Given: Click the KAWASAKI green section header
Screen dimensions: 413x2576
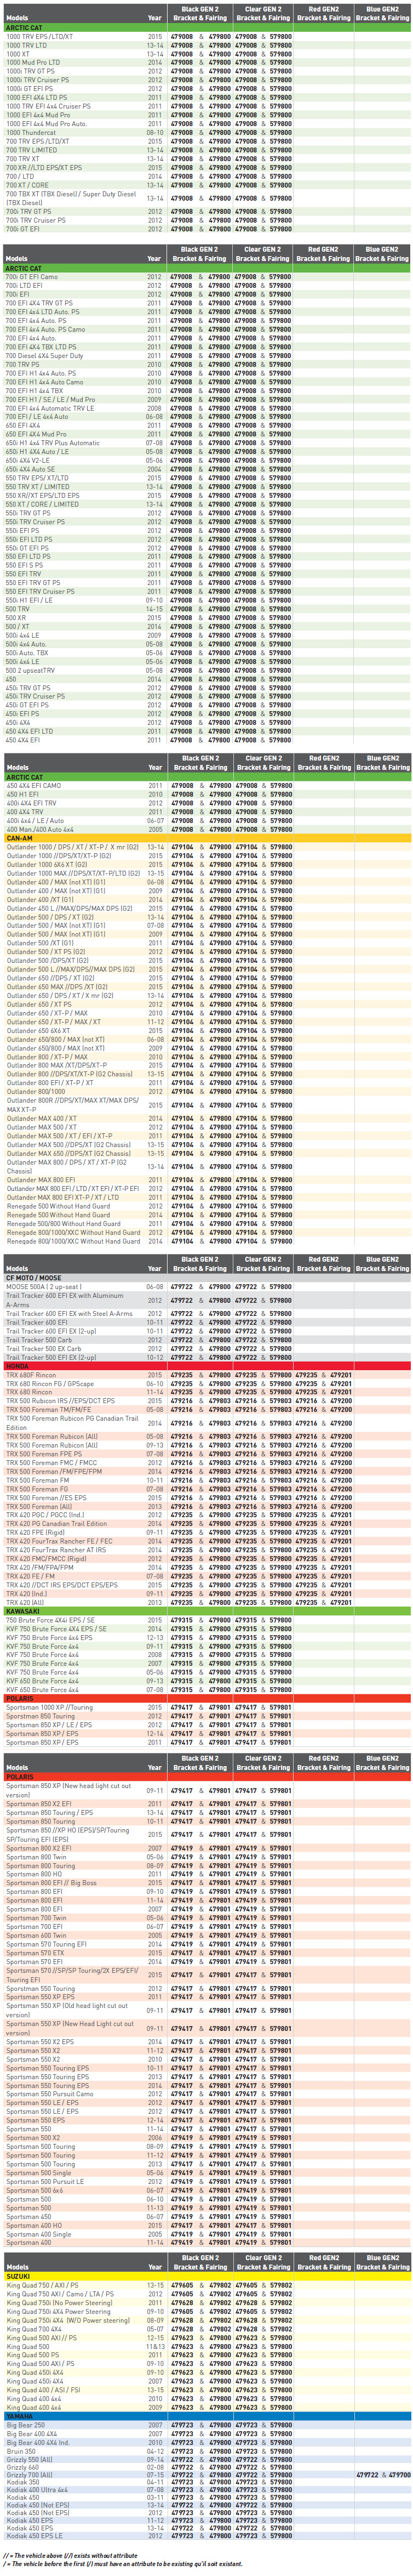Looking at the screenshot, I should pyautogui.click(x=206, y=1611).
